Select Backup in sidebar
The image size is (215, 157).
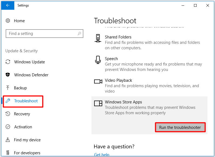point(20,88)
